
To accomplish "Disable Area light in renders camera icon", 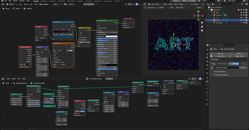I will click(246, 13).
